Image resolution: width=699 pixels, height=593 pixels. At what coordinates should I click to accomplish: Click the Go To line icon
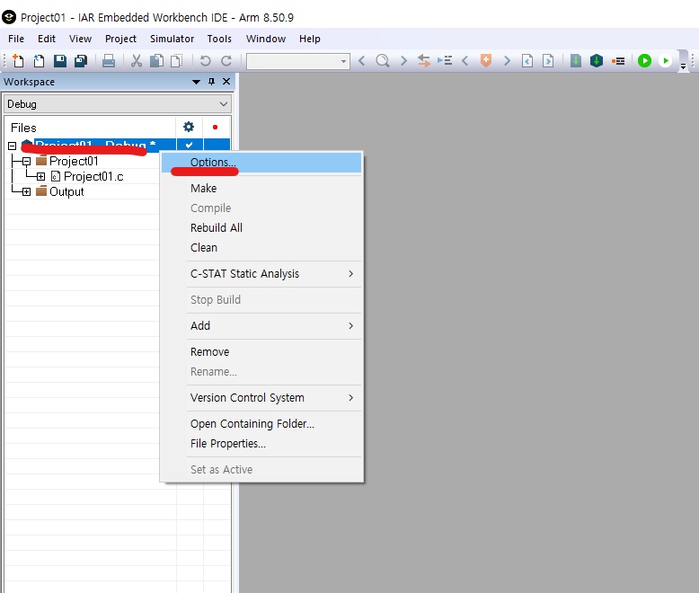pos(445,60)
